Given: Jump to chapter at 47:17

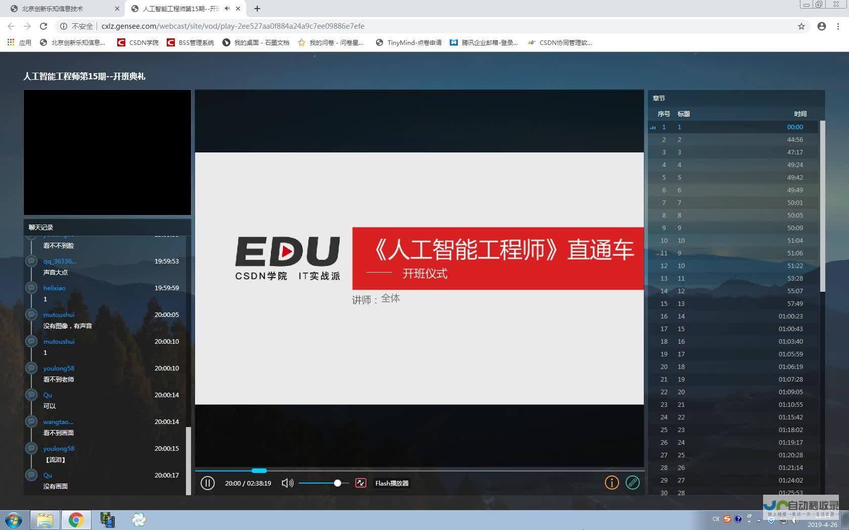Looking at the screenshot, I should click(x=734, y=152).
